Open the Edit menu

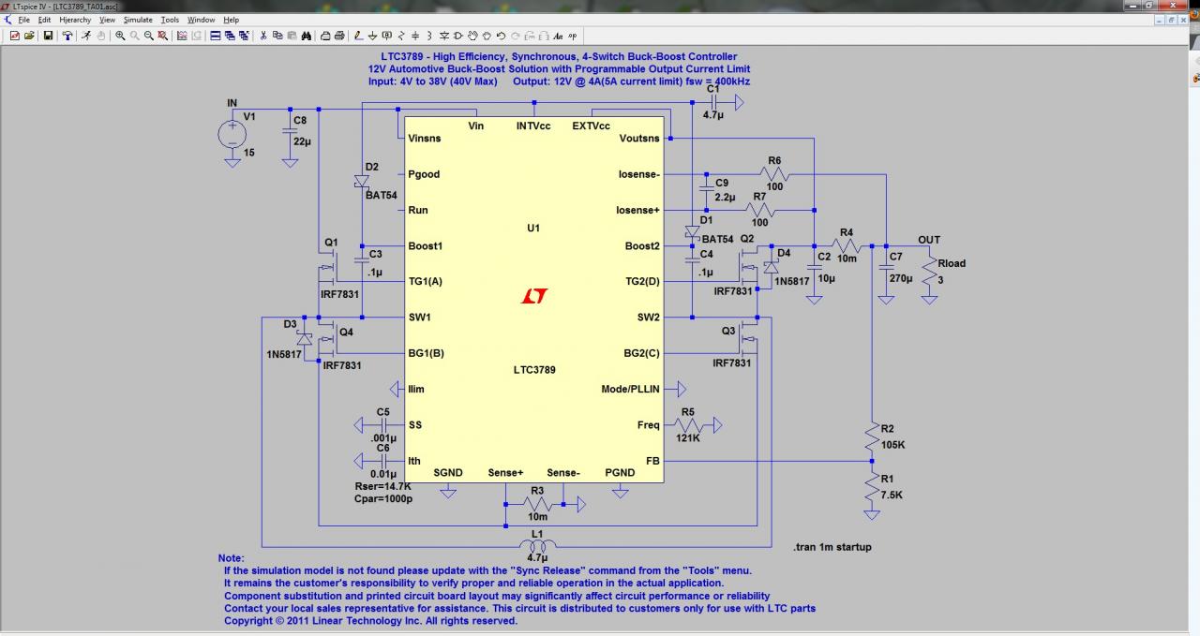(x=45, y=20)
